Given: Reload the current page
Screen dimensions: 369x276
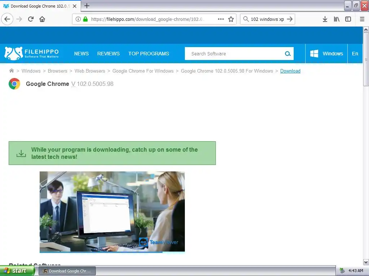Looking at the screenshot, I should tap(31, 19).
